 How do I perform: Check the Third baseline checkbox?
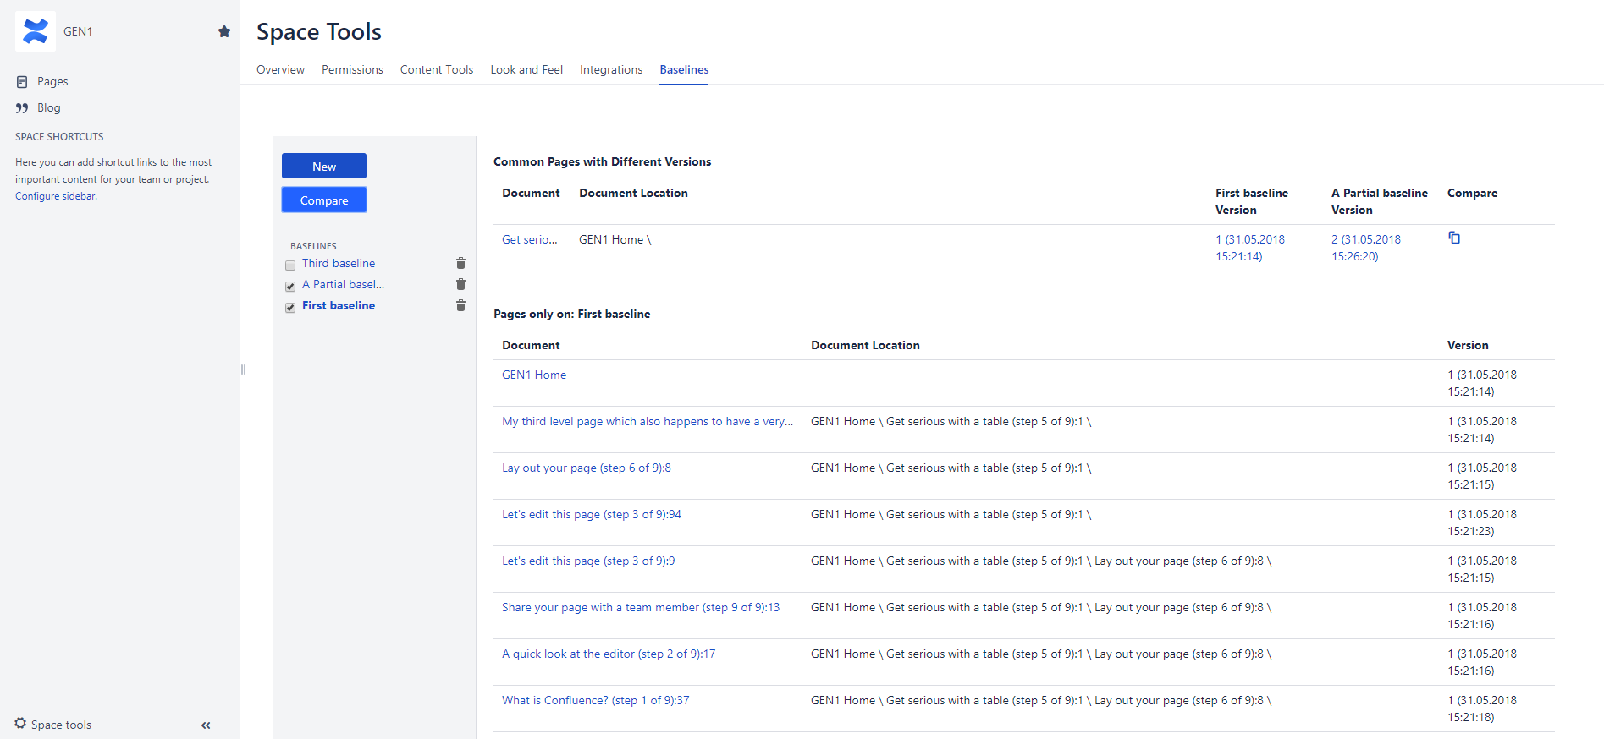point(290,265)
